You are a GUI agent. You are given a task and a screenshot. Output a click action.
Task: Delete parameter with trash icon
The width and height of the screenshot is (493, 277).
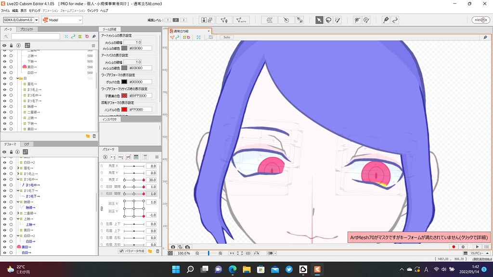click(157, 251)
